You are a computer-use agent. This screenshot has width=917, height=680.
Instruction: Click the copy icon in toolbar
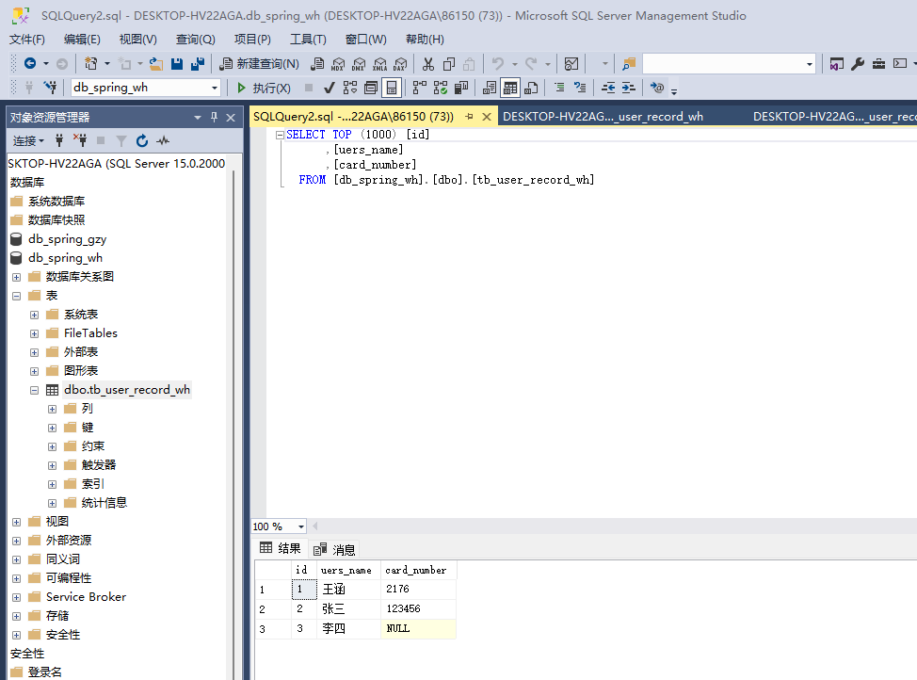[448, 63]
